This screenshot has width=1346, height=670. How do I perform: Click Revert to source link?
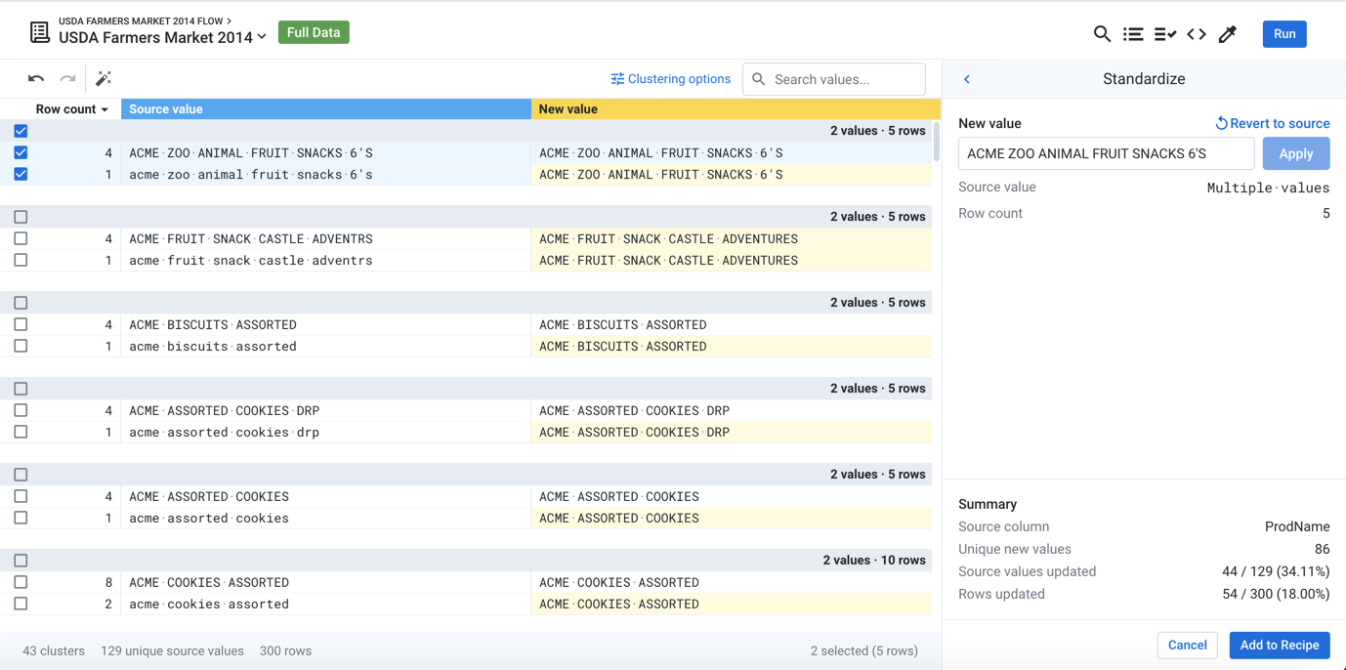(1272, 123)
